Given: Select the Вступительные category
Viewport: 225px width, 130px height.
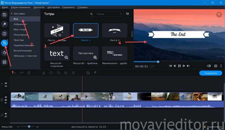Looking at the screenshot, I should coord(23,50).
